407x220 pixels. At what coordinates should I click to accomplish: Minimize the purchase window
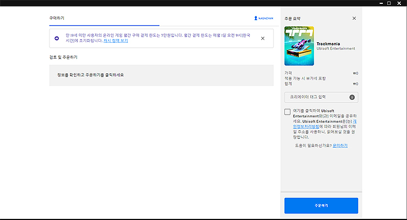(381, 3)
